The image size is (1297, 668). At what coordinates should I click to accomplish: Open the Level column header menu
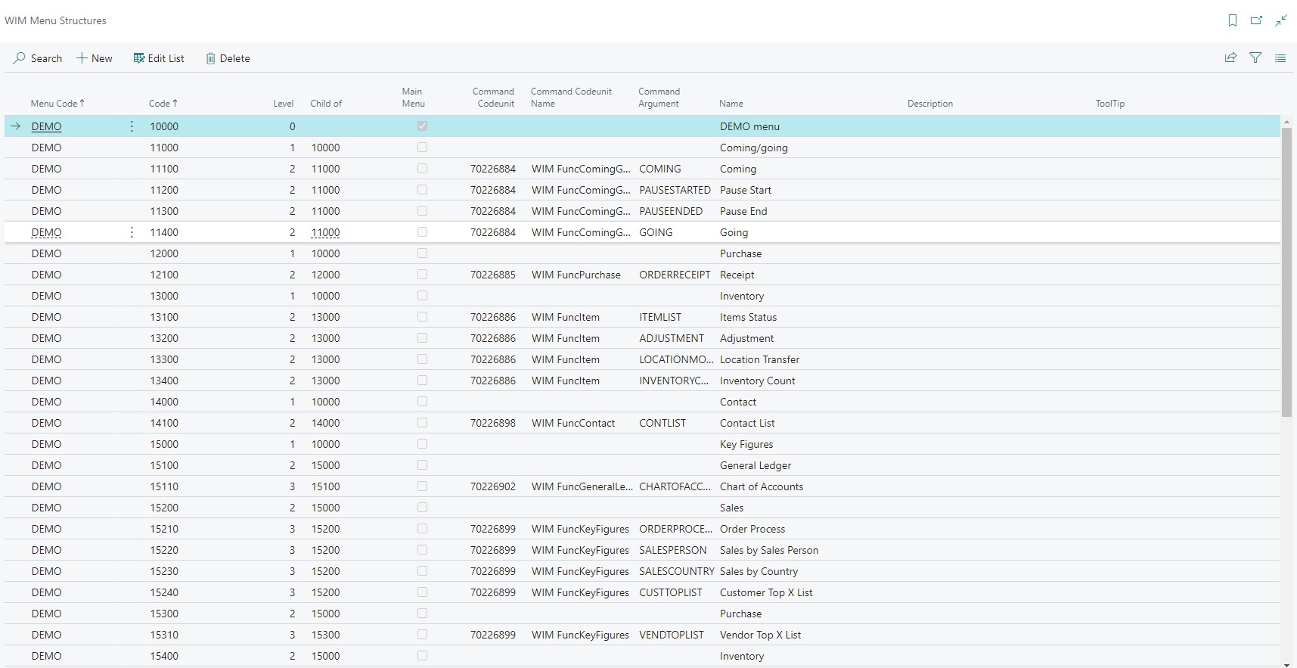point(283,104)
